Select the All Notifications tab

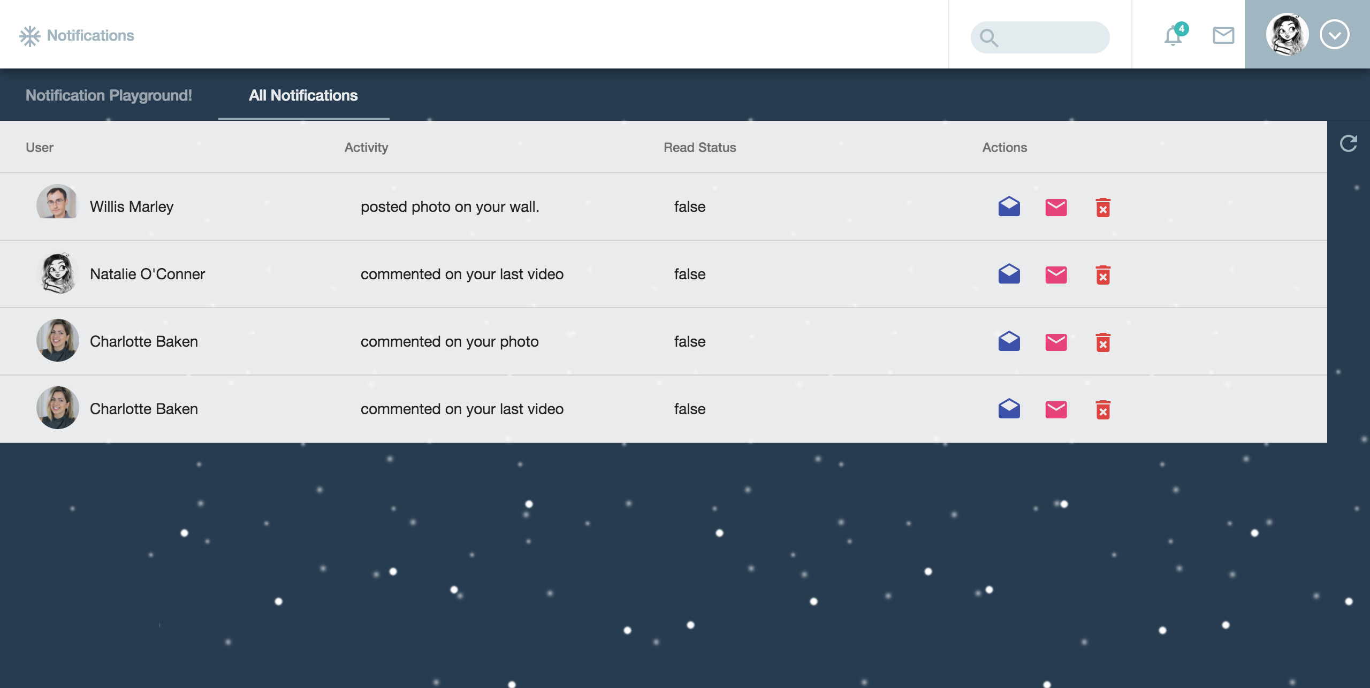pos(303,95)
